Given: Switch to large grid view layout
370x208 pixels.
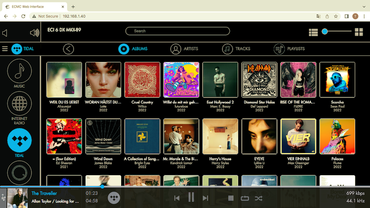Looking at the screenshot, I should pos(359,32).
